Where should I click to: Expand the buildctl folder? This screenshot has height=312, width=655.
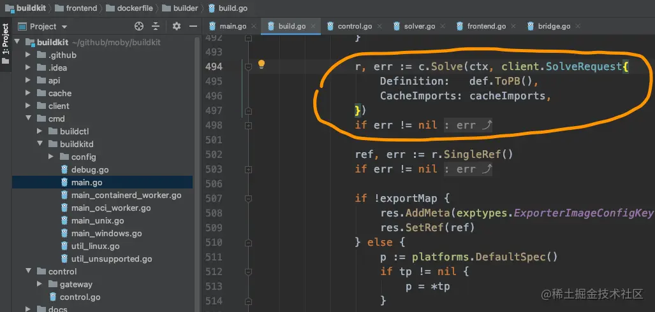[x=40, y=131]
